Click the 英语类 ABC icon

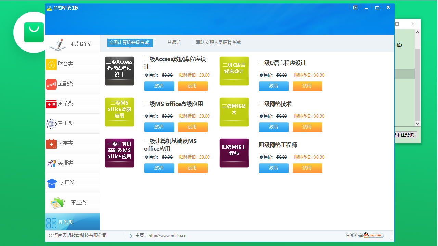tap(51, 163)
